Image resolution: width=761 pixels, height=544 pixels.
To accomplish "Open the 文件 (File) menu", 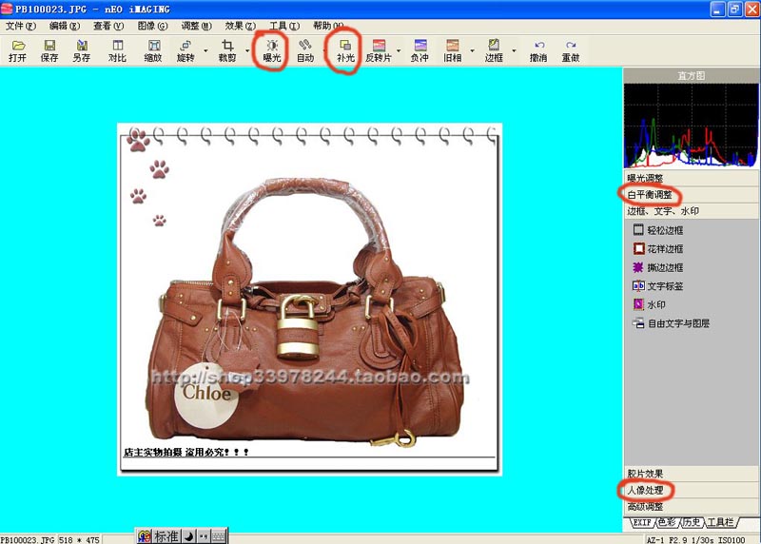I will [x=21, y=26].
